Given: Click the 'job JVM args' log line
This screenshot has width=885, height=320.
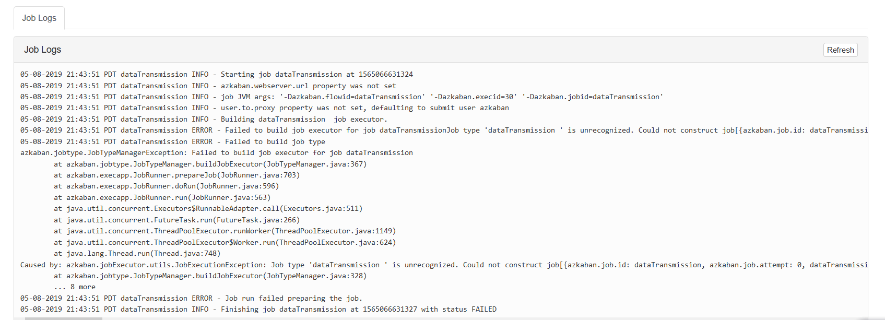Looking at the screenshot, I should [x=341, y=97].
